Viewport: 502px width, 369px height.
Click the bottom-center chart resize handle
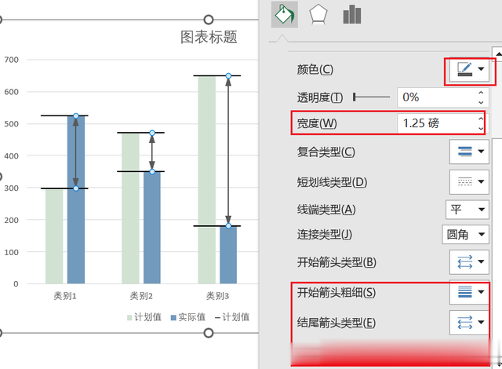click(x=209, y=333)
